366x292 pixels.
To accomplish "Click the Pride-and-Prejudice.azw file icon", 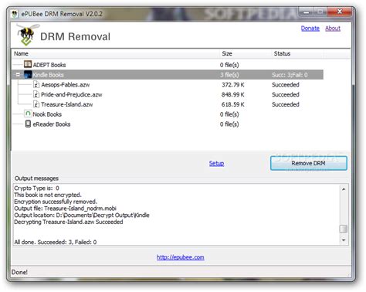I will tap(36, 94).
